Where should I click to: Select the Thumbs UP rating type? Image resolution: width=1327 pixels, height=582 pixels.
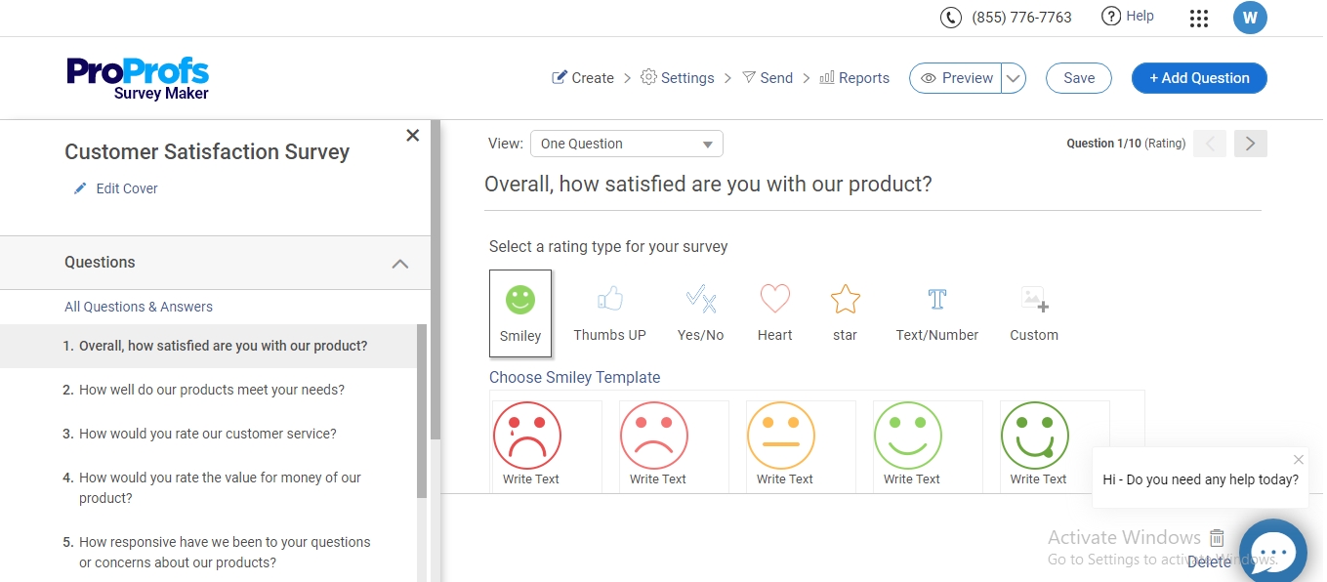point(608,311)
